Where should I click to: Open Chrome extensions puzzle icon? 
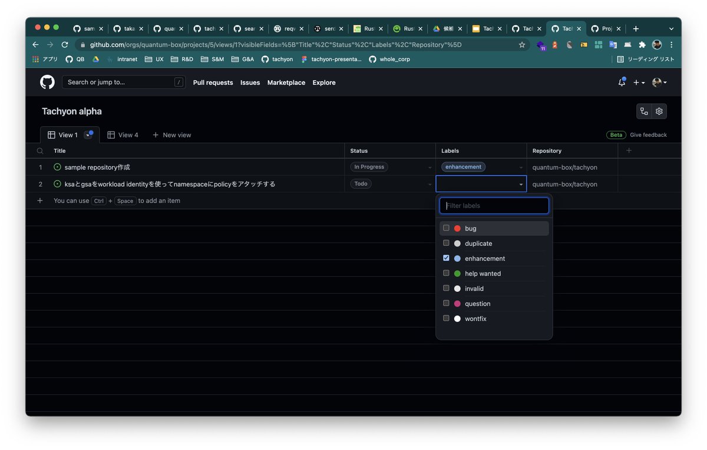pyautogui.click(x=642, y=45)
